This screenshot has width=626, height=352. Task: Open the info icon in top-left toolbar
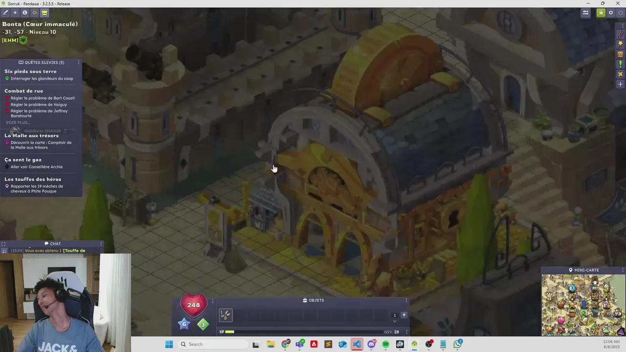pyautogui.click(x=25, y=13)
